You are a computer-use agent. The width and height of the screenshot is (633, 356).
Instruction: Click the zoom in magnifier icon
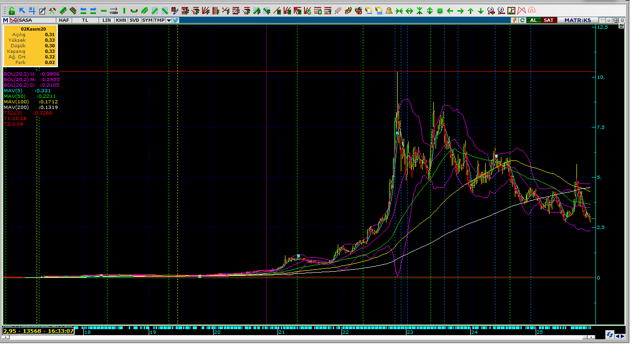[491, 11]
